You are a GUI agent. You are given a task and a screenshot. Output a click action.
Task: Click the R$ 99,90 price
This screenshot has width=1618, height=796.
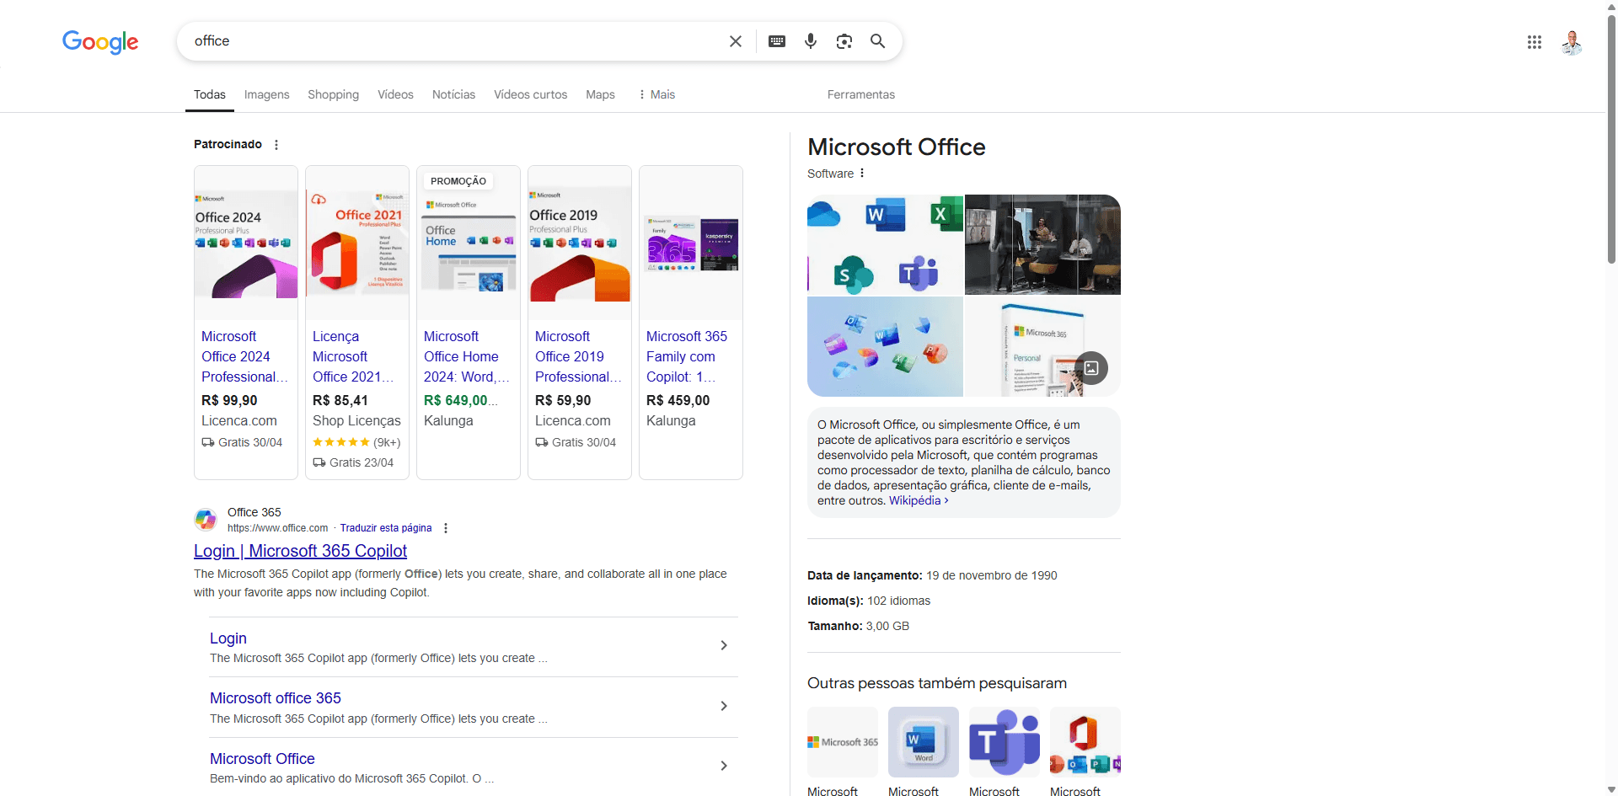pos(229,400)
